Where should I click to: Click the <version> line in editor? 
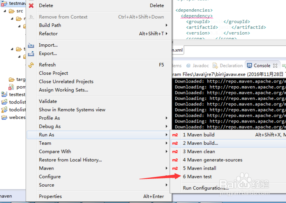218,33
